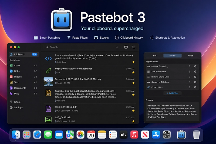Open the Screenshot mountain thumbnail
The image size is (216, 144).
pos(48,82)
